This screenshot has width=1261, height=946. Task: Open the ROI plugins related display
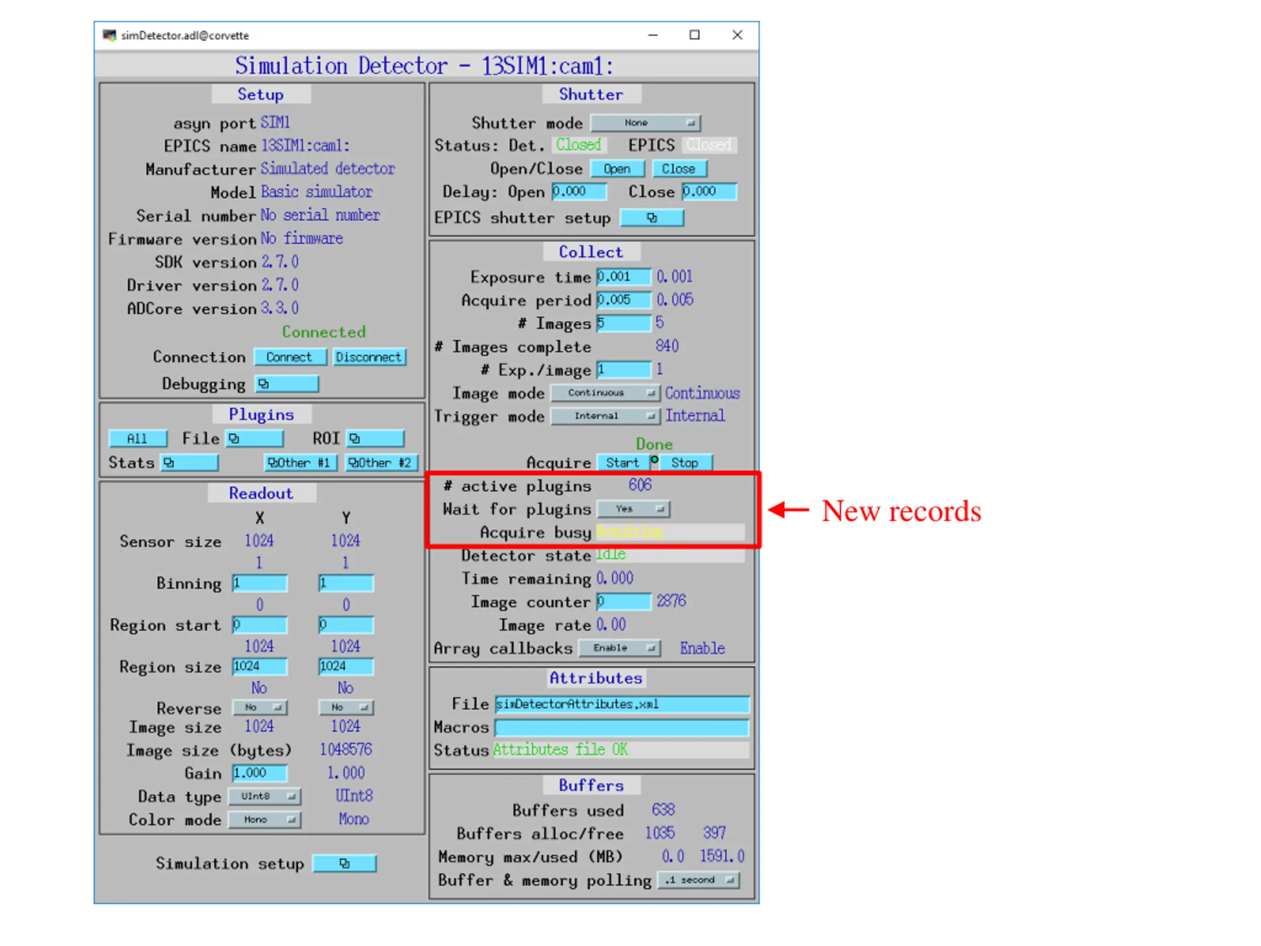coord(375,439)
